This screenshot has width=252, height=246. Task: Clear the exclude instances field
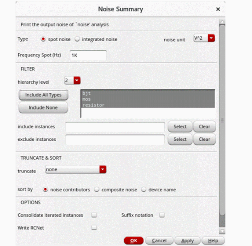click(204, 139)
